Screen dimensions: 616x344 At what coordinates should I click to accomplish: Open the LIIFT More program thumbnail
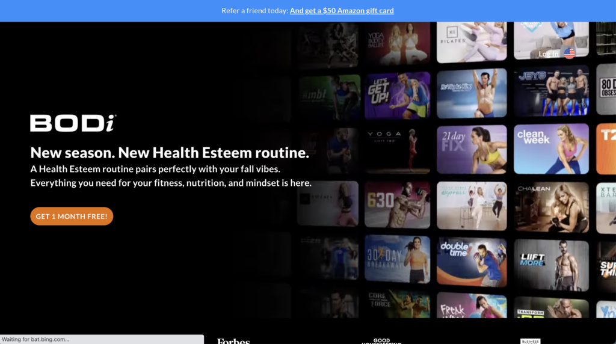pos(551,265)
